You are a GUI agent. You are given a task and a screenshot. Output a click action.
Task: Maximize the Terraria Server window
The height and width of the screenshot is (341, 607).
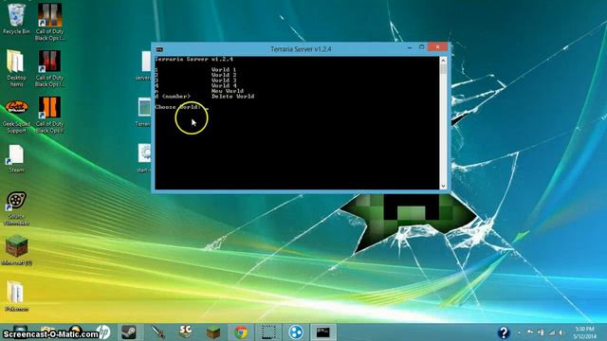click(421, 47)
